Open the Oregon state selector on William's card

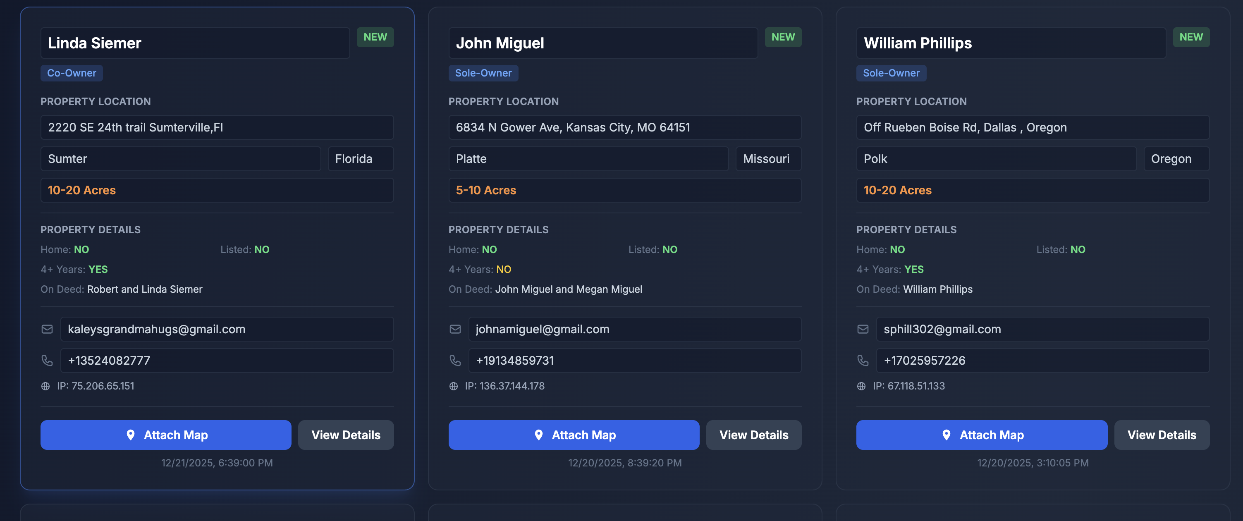click(x=1176, y=158)
